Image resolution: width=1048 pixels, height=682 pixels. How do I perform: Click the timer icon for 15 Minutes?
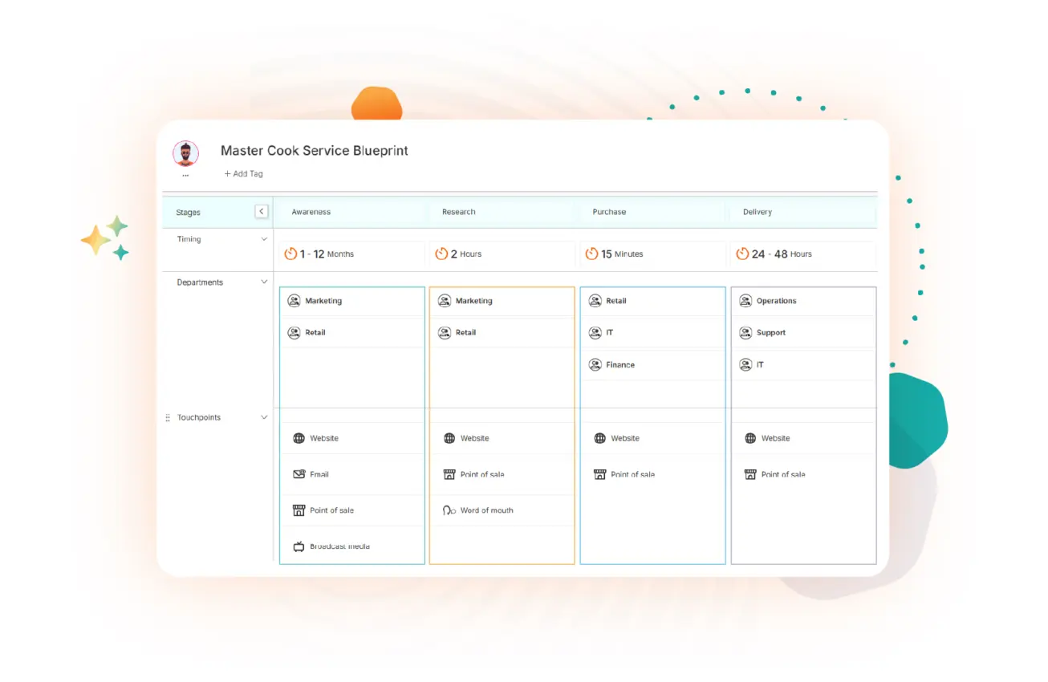coord(591,254)
